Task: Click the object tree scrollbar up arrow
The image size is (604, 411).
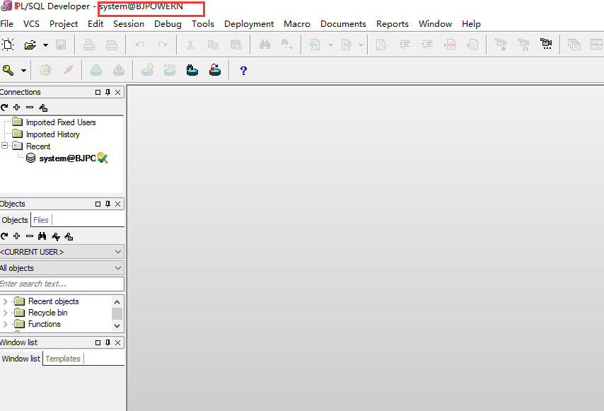Action: [117, 302]
